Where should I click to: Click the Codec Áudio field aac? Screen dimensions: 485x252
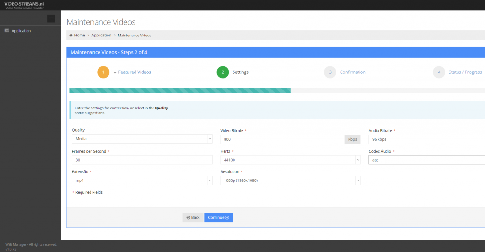point(427,160)
